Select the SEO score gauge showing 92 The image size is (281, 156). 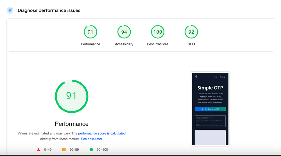pyautogui.click(x=191, y=32)
